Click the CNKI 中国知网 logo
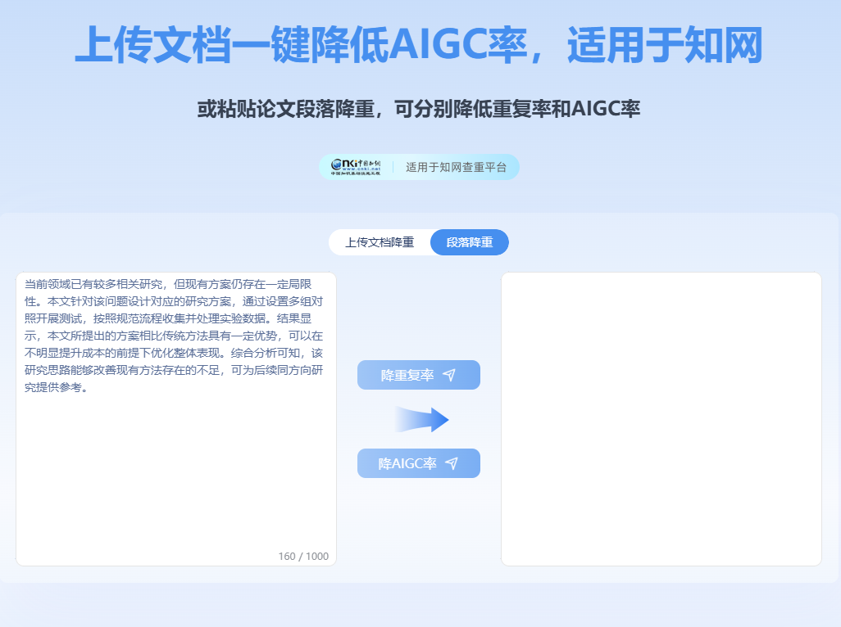This screenshot has height=627, width=841. (356, 167)
